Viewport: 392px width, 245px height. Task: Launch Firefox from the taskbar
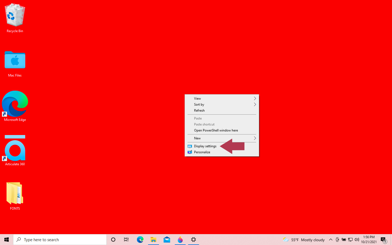(x=180, y=240)
